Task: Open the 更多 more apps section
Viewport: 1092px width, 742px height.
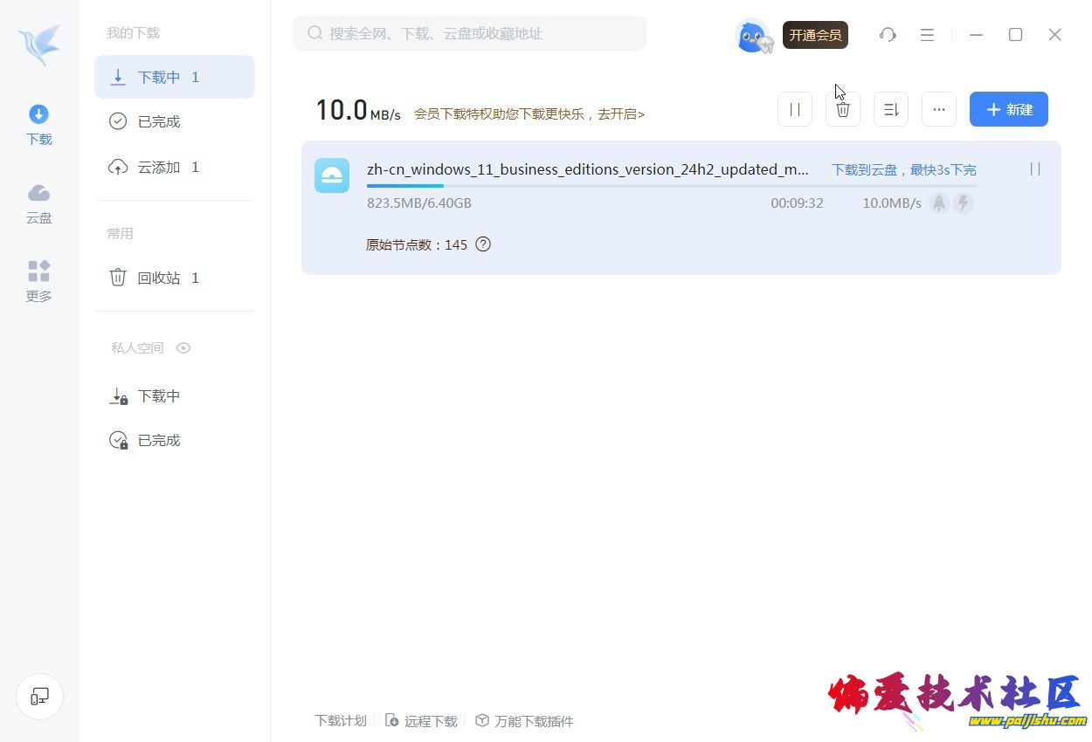Action: pyautogui.click(x=38, y=281)
